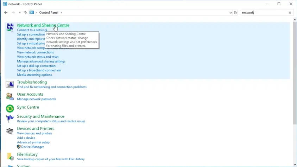The height and width of the screenshot is (167, 297).
Task: Expand chevron before Control Panel breadcrumb
Action: pos(36,13)
